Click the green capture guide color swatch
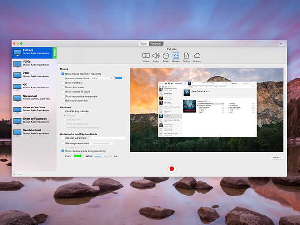Image resolution: width=300 pixels, height=225 pixels. [78, 156]
